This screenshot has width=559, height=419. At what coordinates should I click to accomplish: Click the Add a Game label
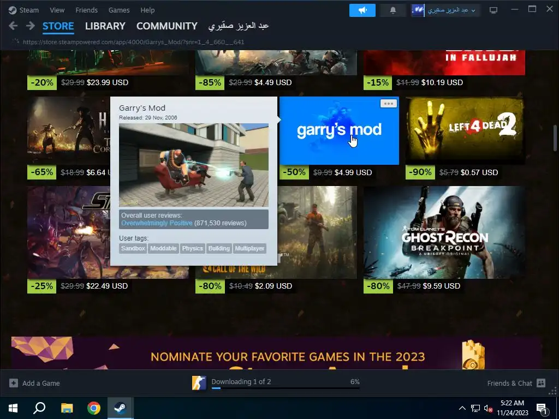[41, 384]
